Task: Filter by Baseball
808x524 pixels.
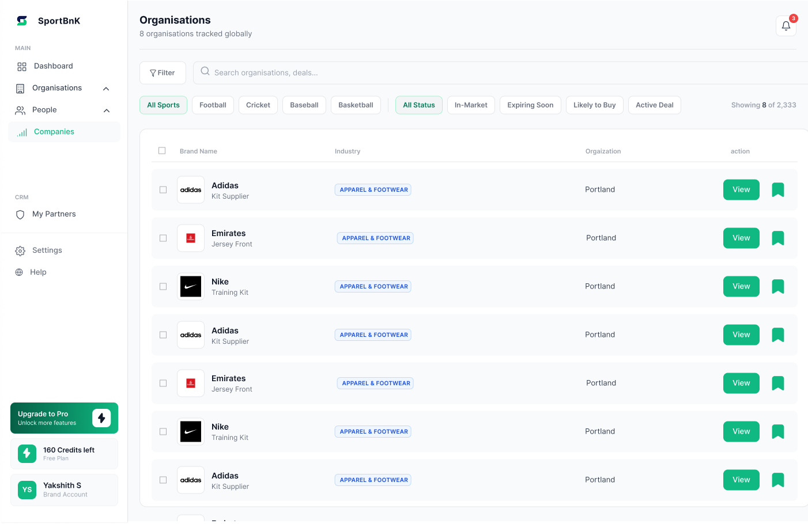Action: pos(304,105)
